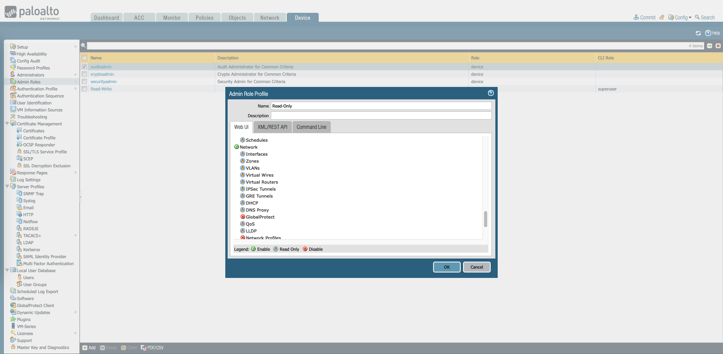Switch to the XML/REST API tab
This screenshot has width=723, height=354.
272,127
